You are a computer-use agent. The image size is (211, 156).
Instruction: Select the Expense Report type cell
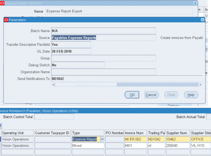[86, 139]
